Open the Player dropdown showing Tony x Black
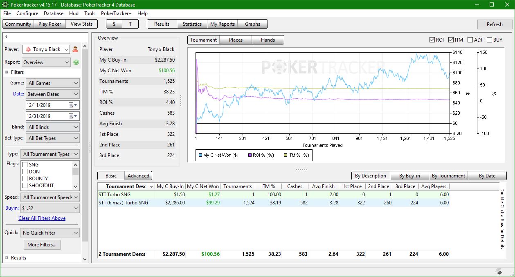 click(46, 49)
